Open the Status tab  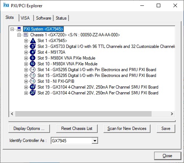[61, 18]
